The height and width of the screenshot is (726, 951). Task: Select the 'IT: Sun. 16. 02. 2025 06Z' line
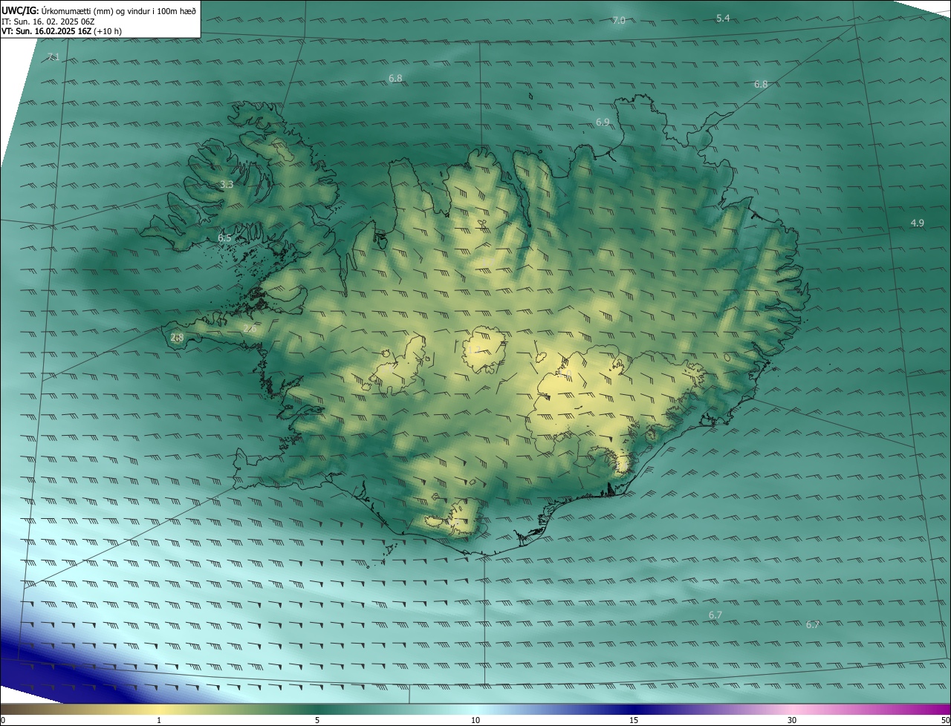48,22
